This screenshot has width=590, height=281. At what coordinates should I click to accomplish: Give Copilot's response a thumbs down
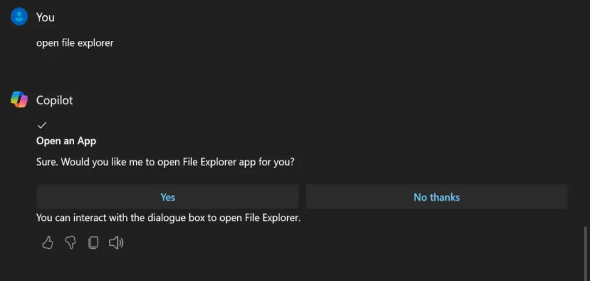[x=71, y=243]
